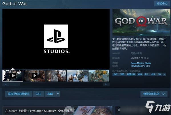Click the left arrow of the thumbnail strip
The height and width of the screenshot is (115, 171).
[x=5, y=84]
